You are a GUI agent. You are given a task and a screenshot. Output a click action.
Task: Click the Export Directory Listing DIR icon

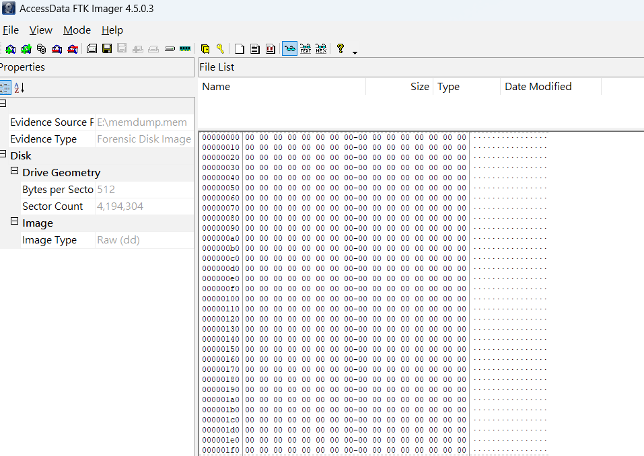click(271, 49)
